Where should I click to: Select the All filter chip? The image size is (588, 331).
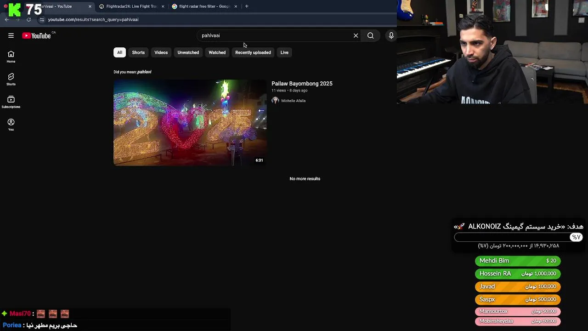click(x=119, y=52)
